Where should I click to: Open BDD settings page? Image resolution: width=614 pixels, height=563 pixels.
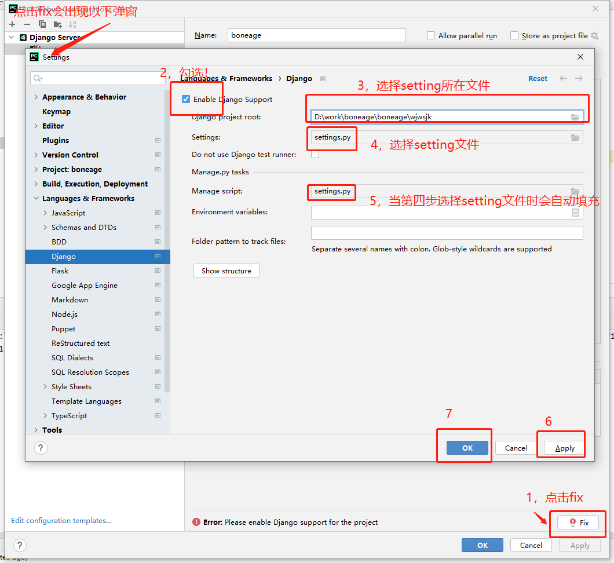[59, 242]
